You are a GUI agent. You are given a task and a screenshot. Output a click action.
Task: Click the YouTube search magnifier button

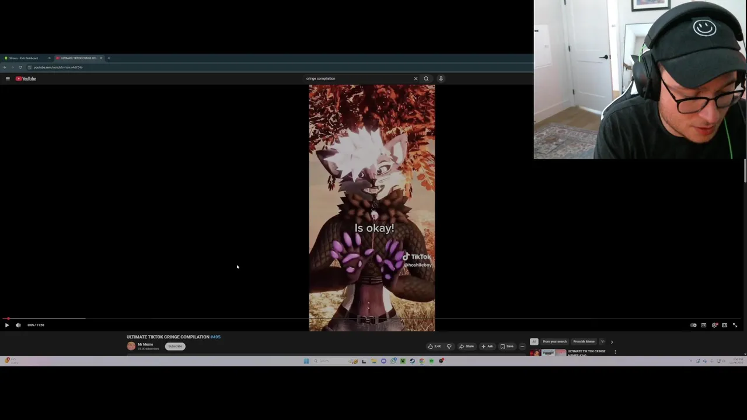pos(426,78)
